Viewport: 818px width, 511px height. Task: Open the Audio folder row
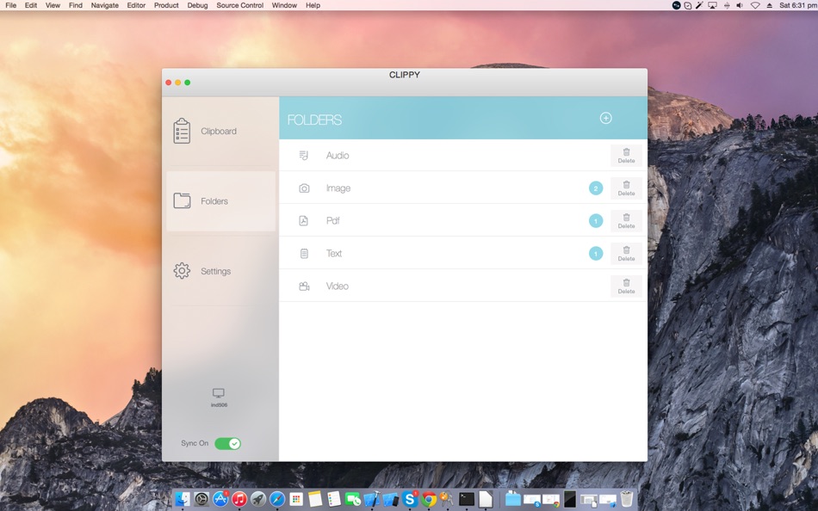[x=463, y=156]
